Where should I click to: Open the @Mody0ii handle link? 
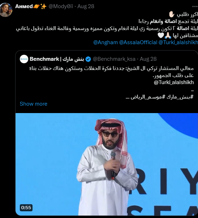point(61,6)
